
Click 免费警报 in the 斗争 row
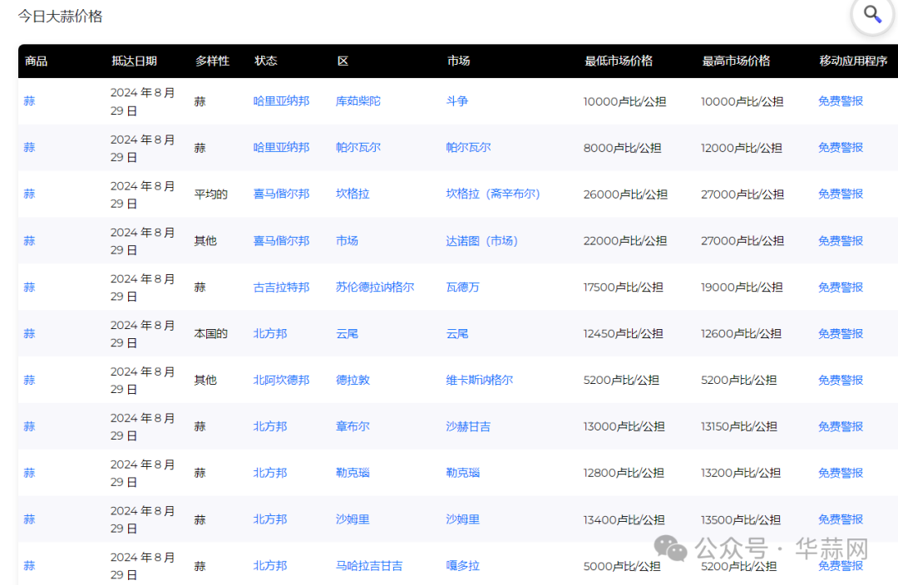tap(841, 101)
